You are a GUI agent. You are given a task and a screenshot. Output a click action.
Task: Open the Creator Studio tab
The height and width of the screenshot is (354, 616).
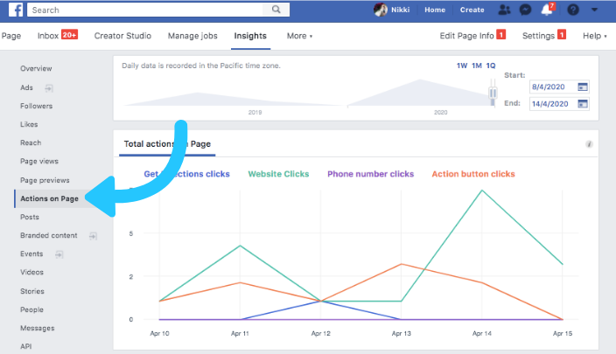(122, 36)
